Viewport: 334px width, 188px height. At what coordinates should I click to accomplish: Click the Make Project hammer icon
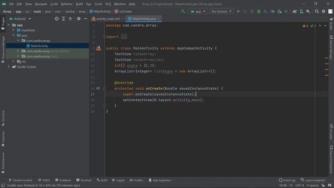pyautogui.click(x=183, y=11)
